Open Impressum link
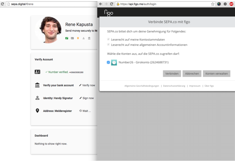Viewport: 235px width, 162px height. click(x=194, y=86)
